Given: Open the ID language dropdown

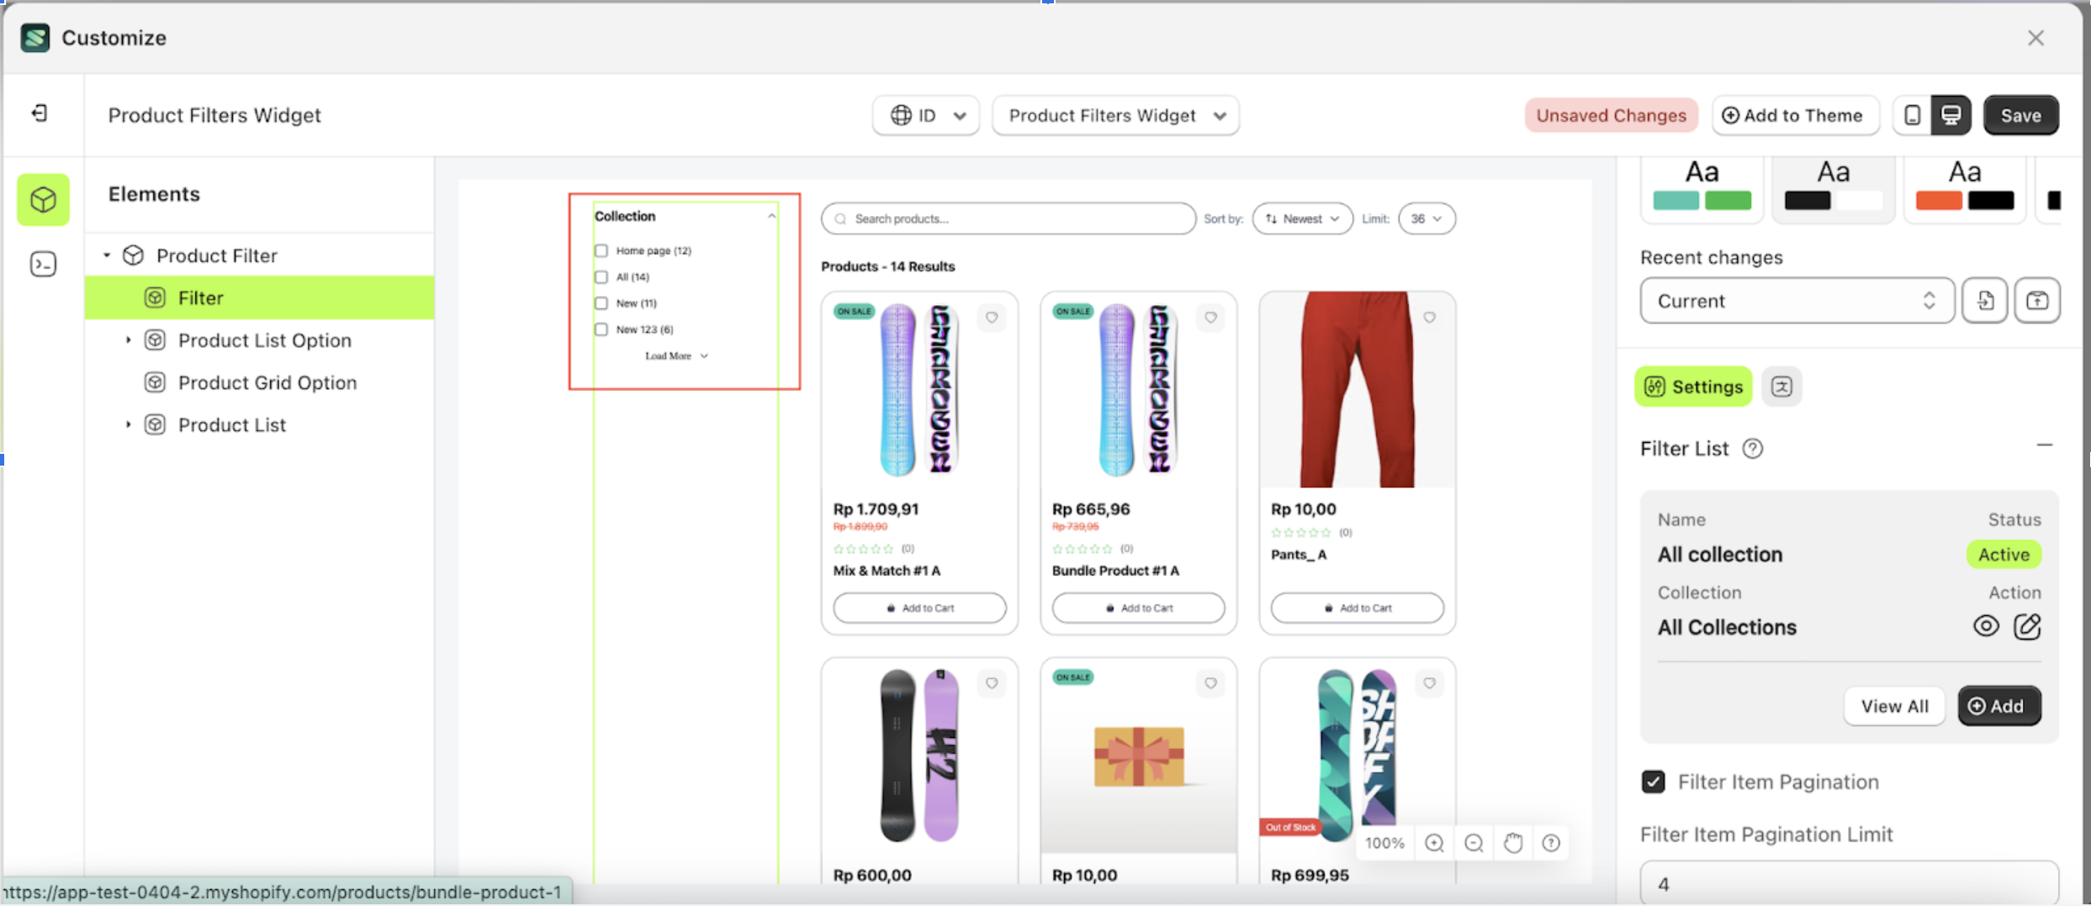Looking at the screenshot, I should (926, 115).
